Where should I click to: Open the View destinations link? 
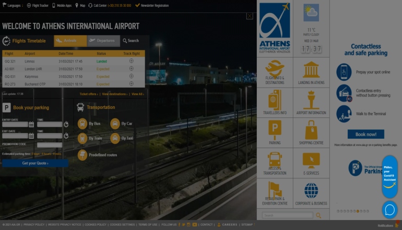[x=115, y=94]
